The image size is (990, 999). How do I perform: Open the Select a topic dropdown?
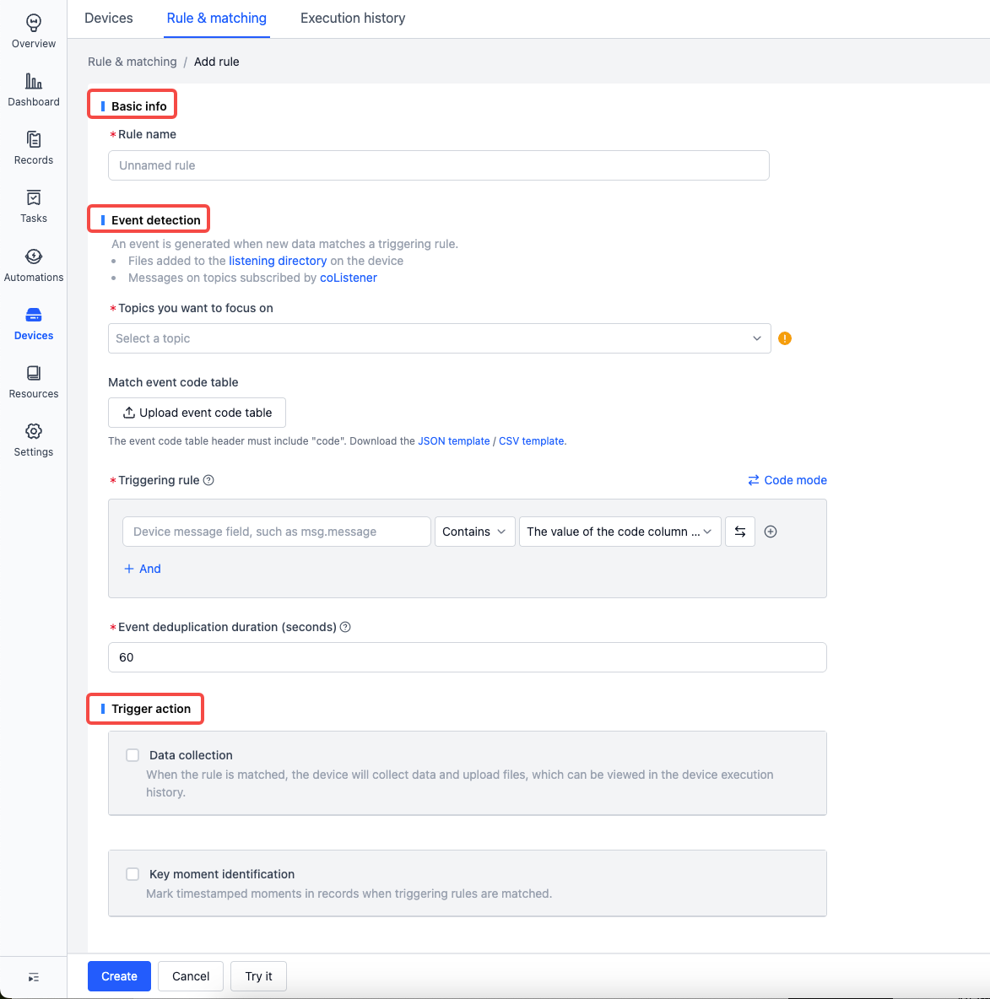point(439,338)
